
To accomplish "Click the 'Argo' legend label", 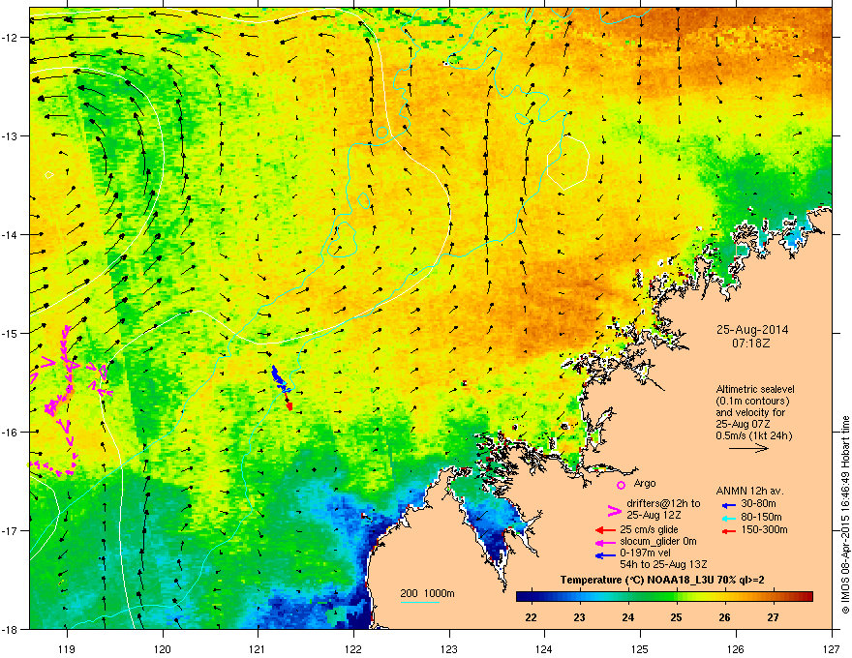I will [645, 483].
